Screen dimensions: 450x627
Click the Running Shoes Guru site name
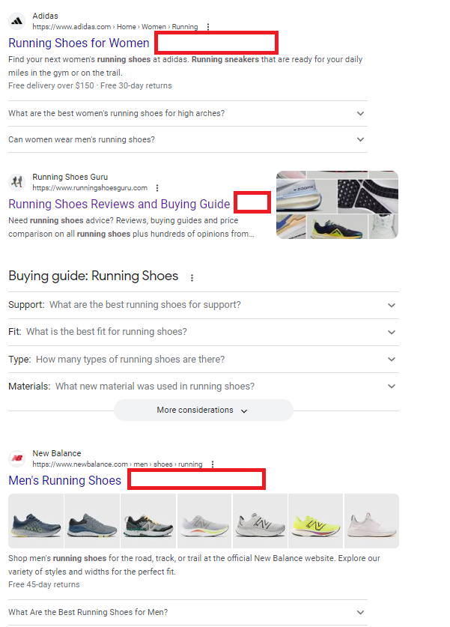pos(70,177)
